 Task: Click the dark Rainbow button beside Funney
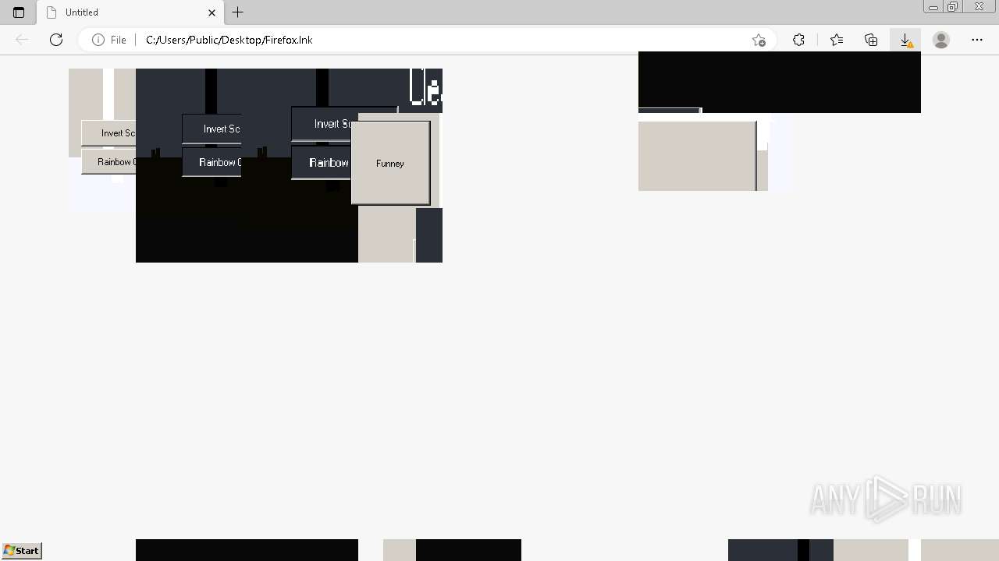(321, 162)
